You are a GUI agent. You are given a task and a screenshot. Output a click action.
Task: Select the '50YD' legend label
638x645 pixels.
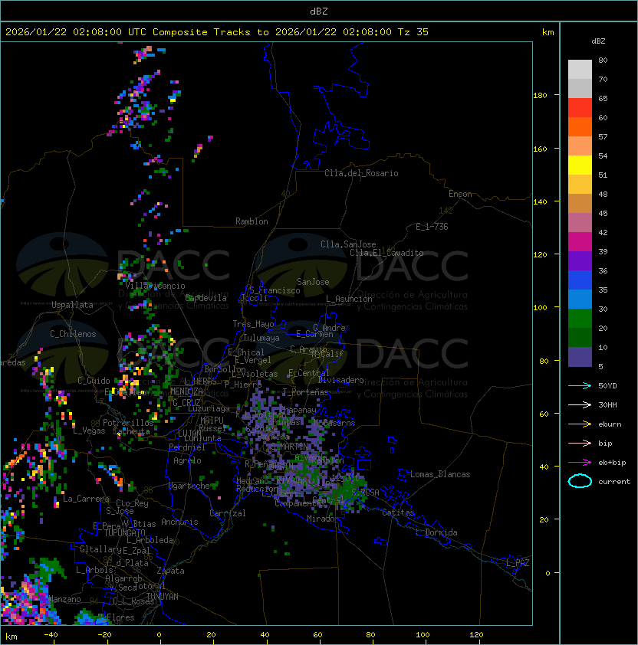(607, 385)
